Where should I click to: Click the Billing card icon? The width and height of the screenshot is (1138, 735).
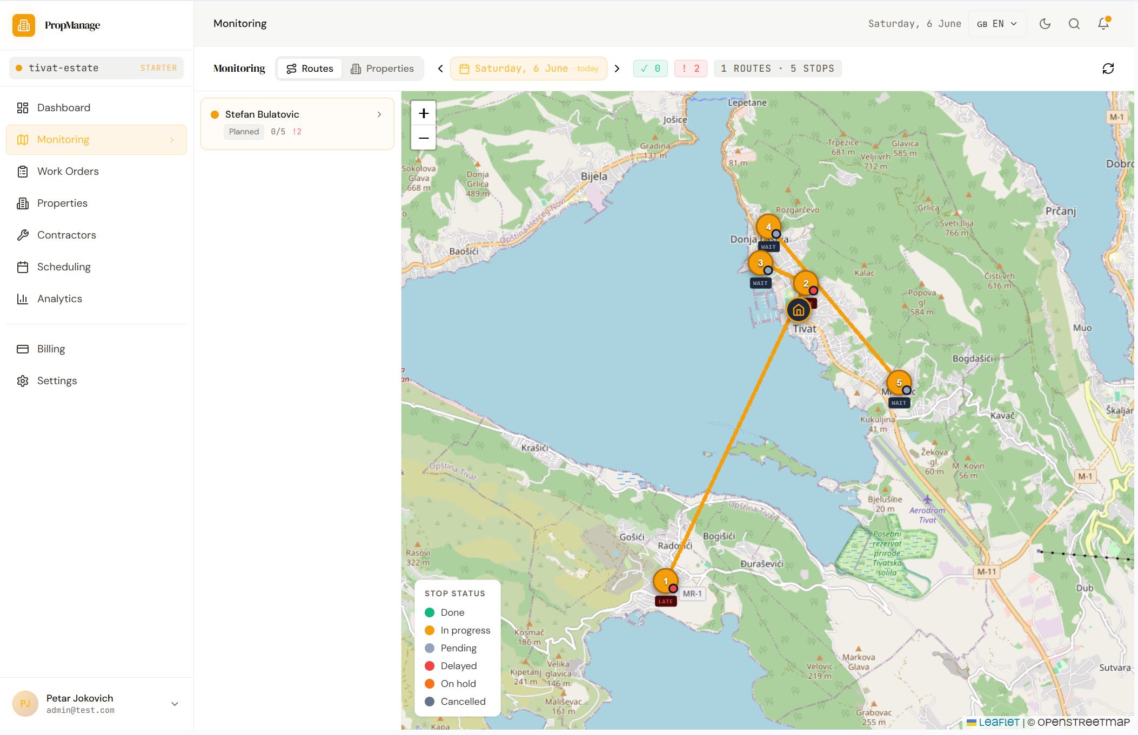[x=23, y=349]
